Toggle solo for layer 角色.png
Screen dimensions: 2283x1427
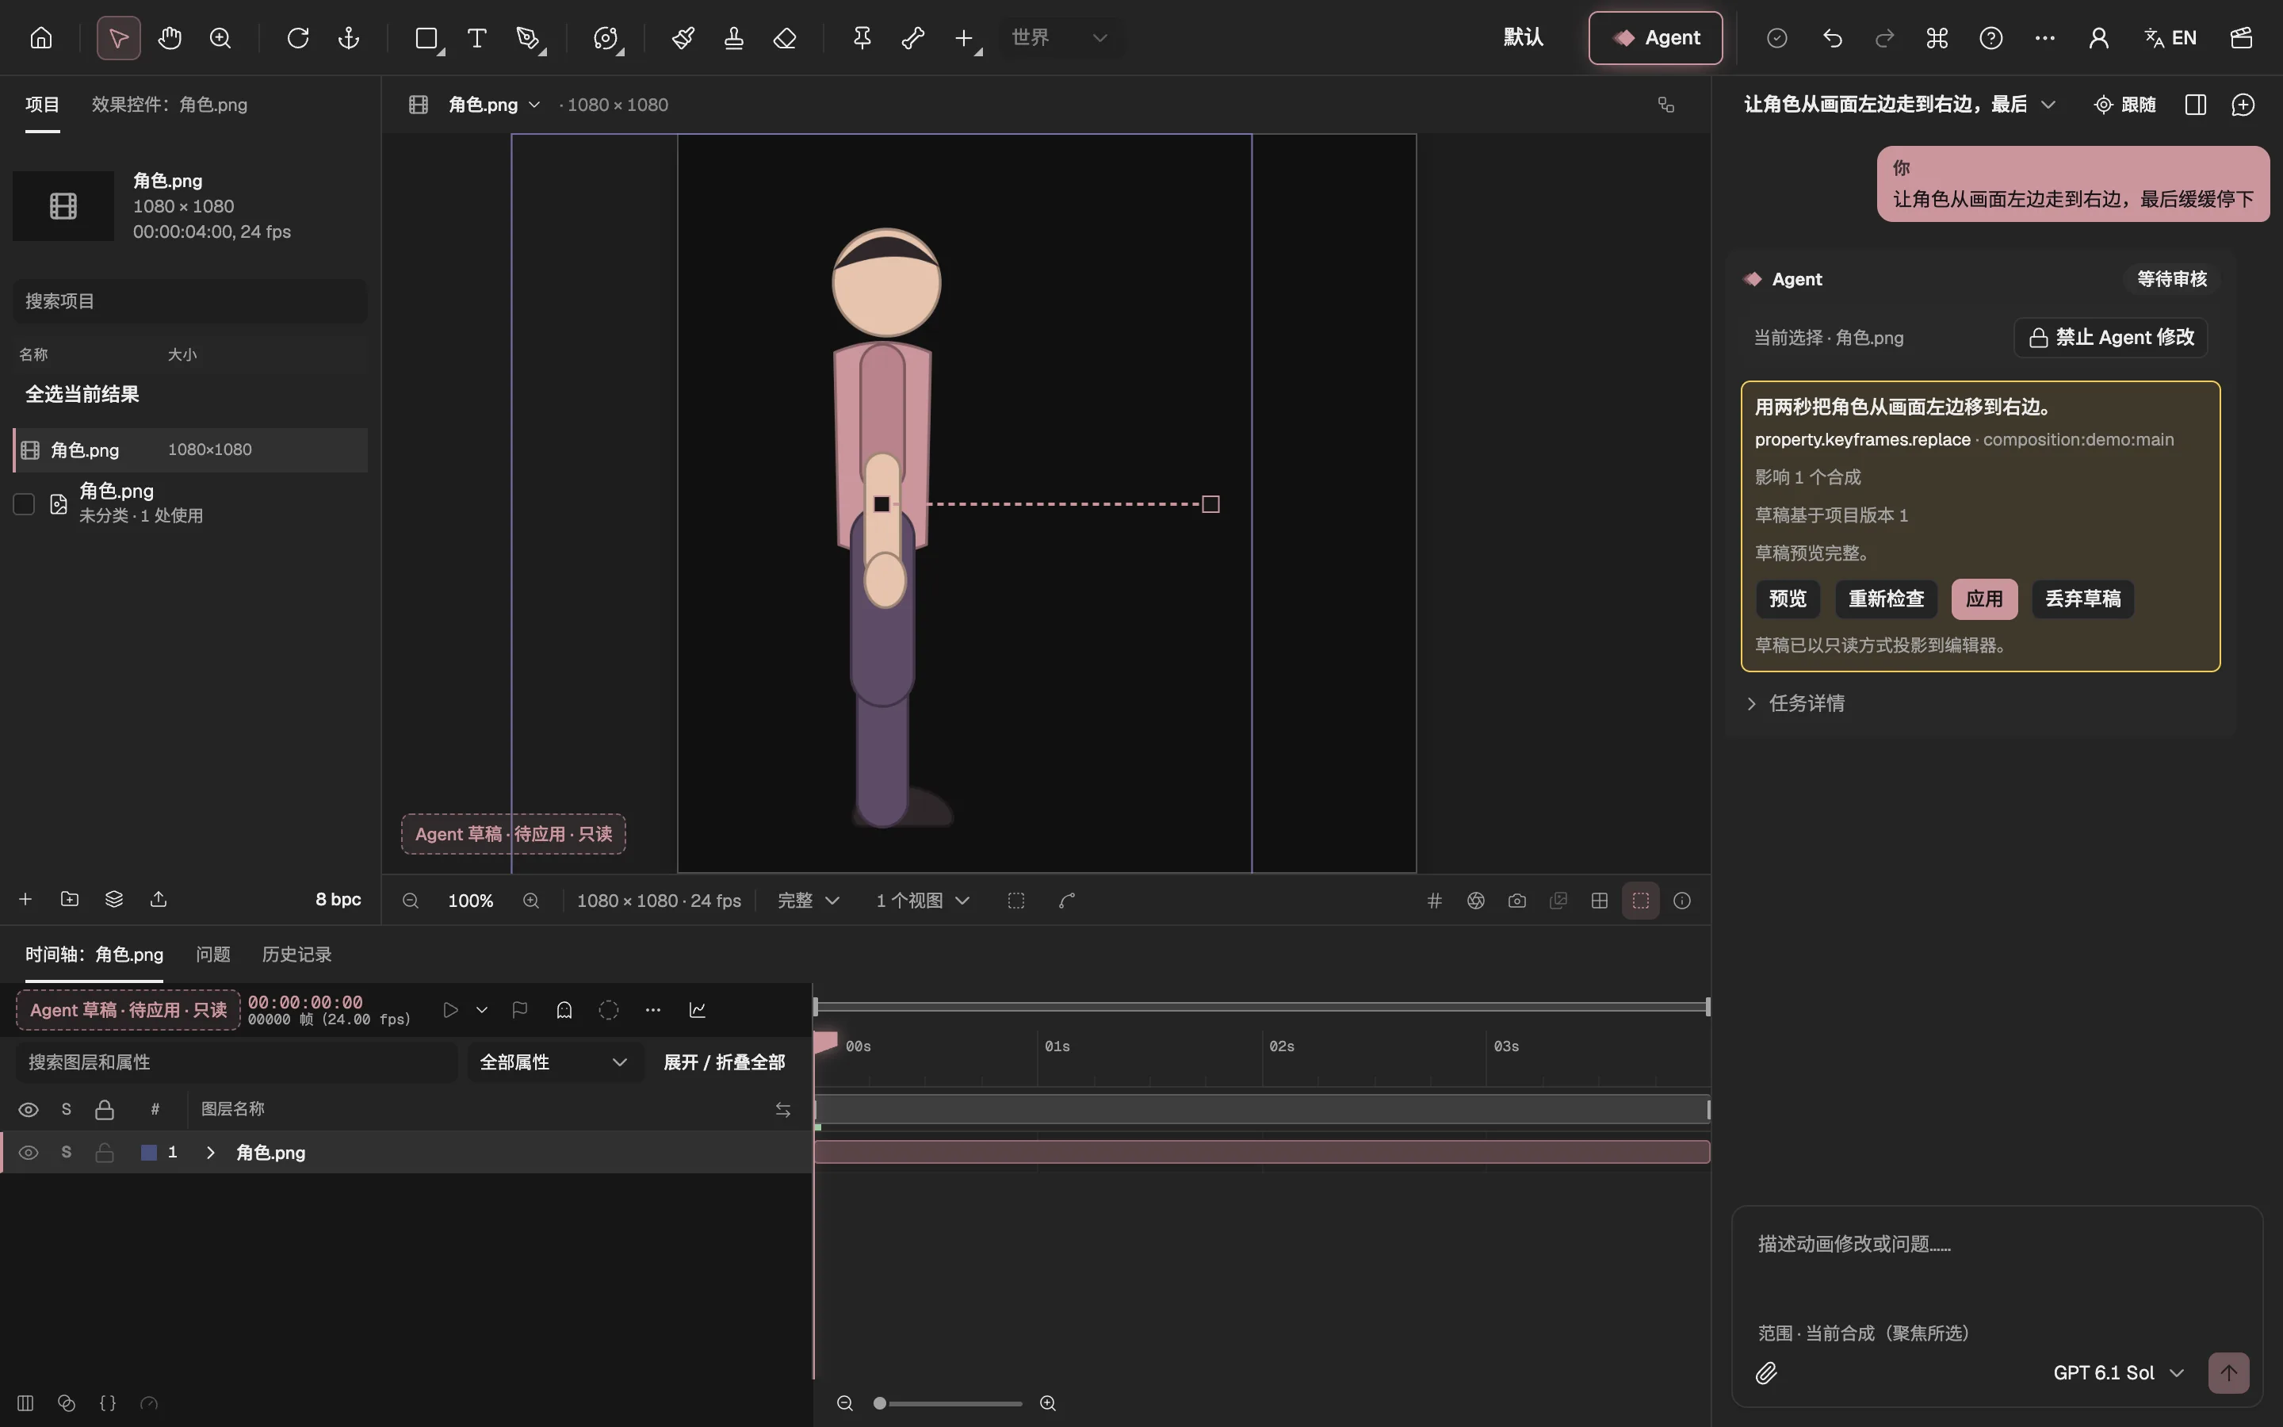(66, 1153)
